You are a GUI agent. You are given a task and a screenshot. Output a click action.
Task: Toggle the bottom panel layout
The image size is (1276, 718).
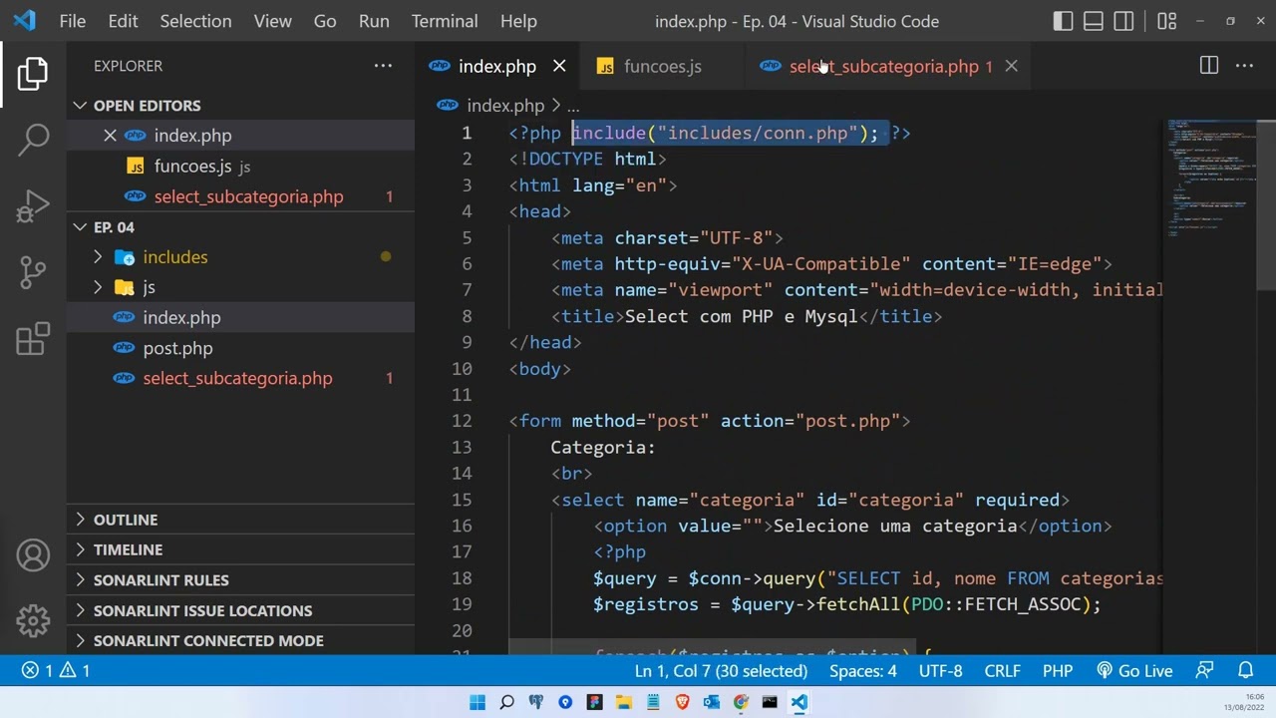pyautogui.click(x=1094, y=21)
